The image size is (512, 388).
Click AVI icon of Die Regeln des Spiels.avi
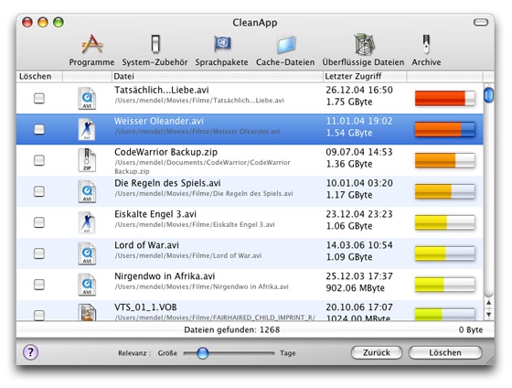tap(87, 191)
